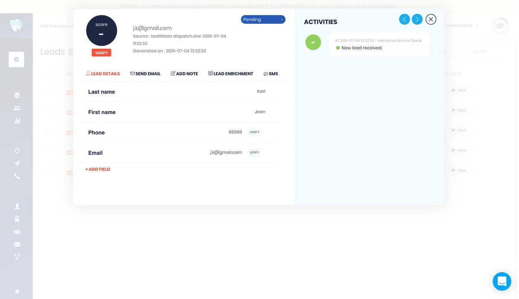Go to the previous lead arrow

tap(404, 19)
